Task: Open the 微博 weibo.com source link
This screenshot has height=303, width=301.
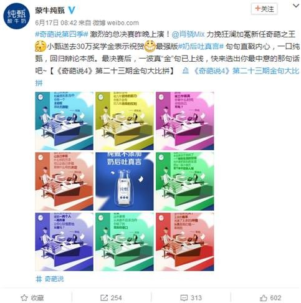Action: coord(115,22)
